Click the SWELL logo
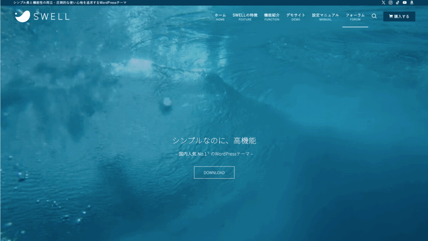This screenshot has height=241, width=428. point(42,16)
